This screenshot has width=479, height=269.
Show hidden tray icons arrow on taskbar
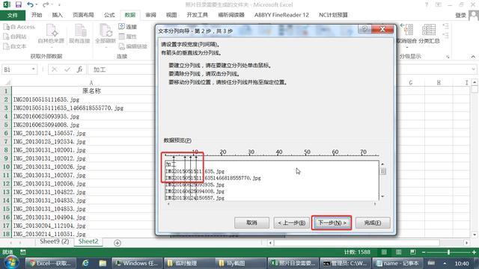click(445, 263)
